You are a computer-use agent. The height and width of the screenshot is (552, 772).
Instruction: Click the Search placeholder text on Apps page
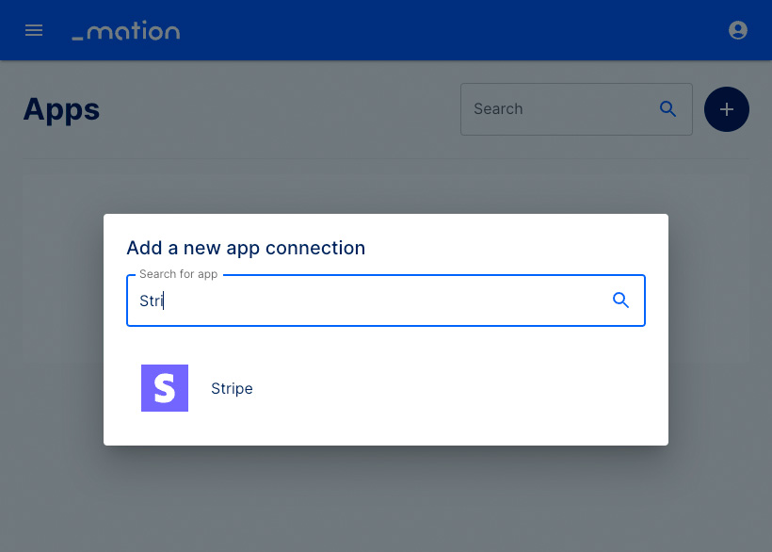(x=498, y=109)
